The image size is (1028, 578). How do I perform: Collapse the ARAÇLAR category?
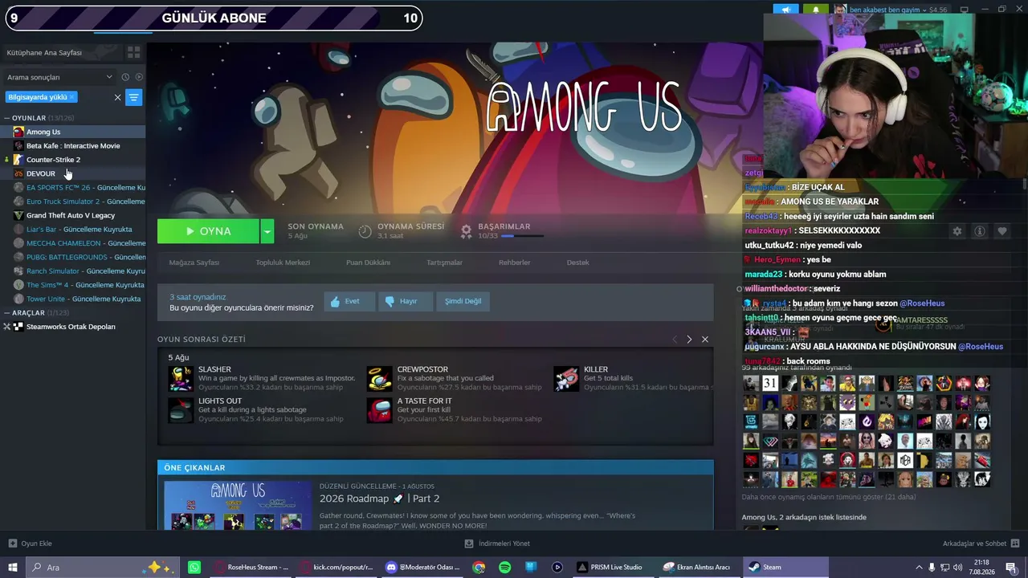7,312
